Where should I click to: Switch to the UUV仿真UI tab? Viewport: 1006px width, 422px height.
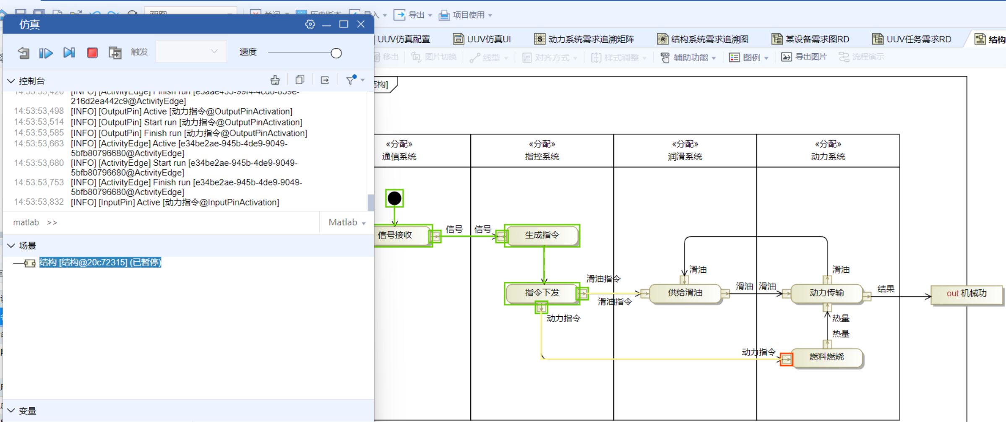pos(482,39)
